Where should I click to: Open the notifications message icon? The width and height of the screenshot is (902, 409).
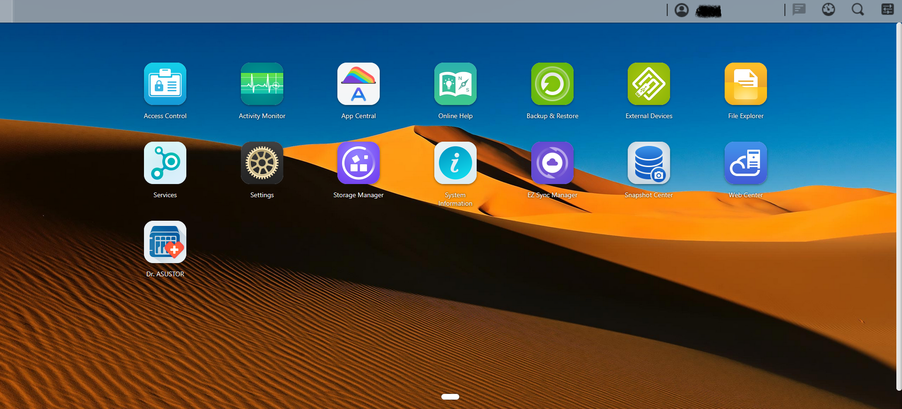pyautogui.click(x=799, y=9)
